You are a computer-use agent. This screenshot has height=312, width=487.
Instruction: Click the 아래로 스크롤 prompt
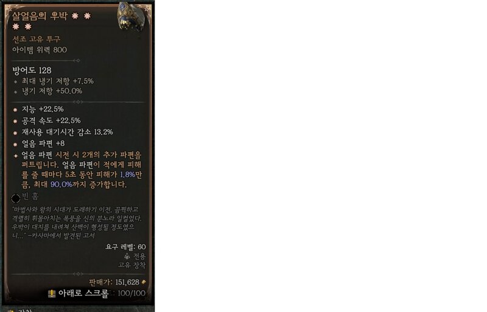tap(83, 293)
